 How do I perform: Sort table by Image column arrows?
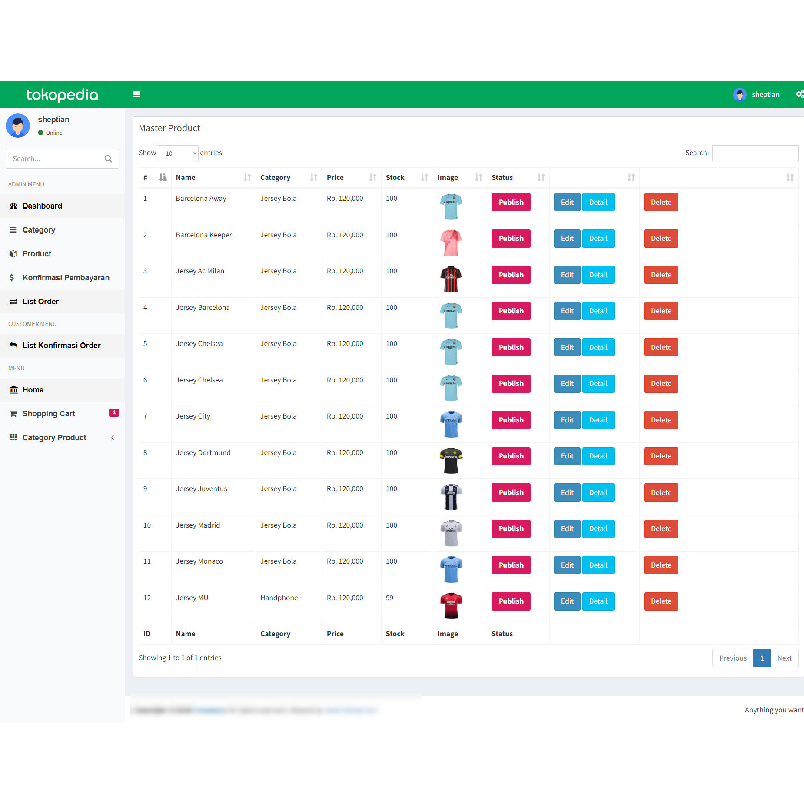pos(478,177)
